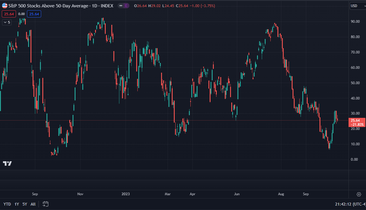Click the Apr label on time axis

click(x=192, y=194)
